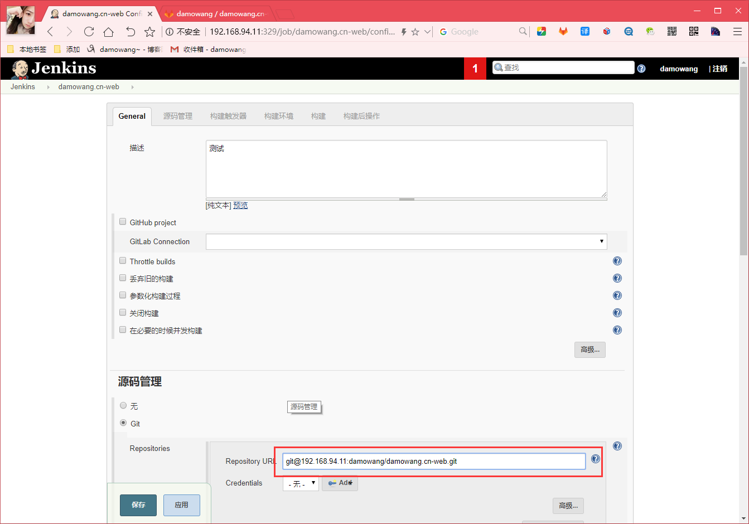Tick the 丢弃旧的构建 checkbox
Screen dimensions: 749x524
[123, 278]
